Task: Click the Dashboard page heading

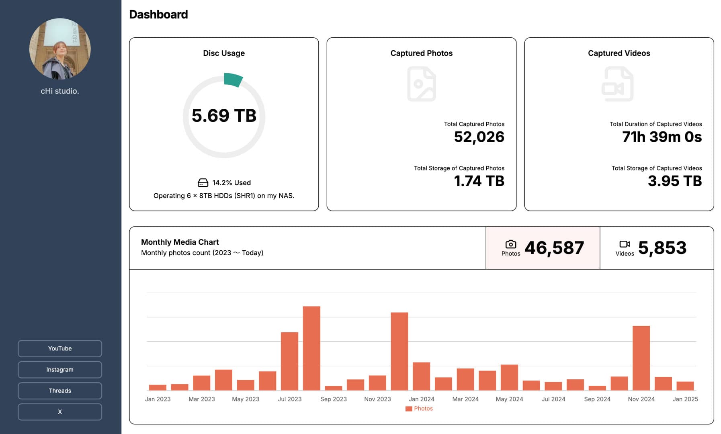Action: [x=158, y=14]
